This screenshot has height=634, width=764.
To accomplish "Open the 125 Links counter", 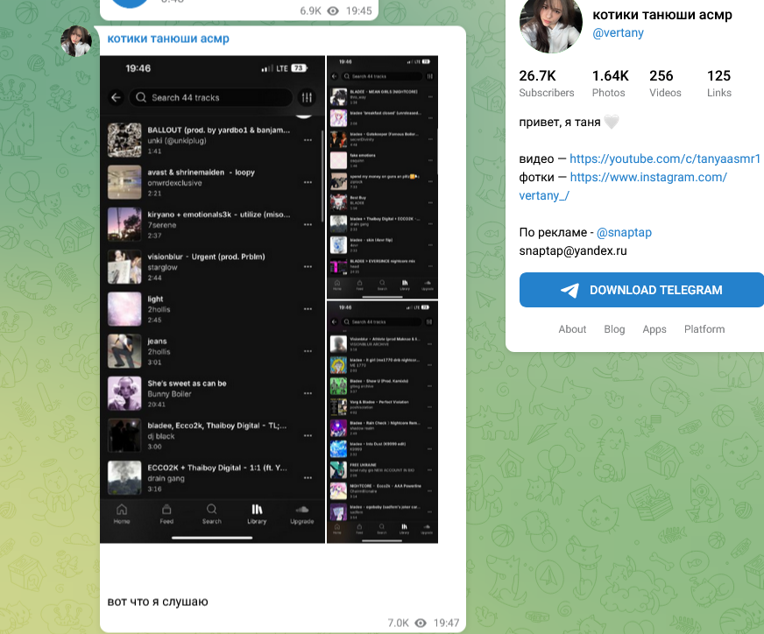I will click(x=719, y=83).
